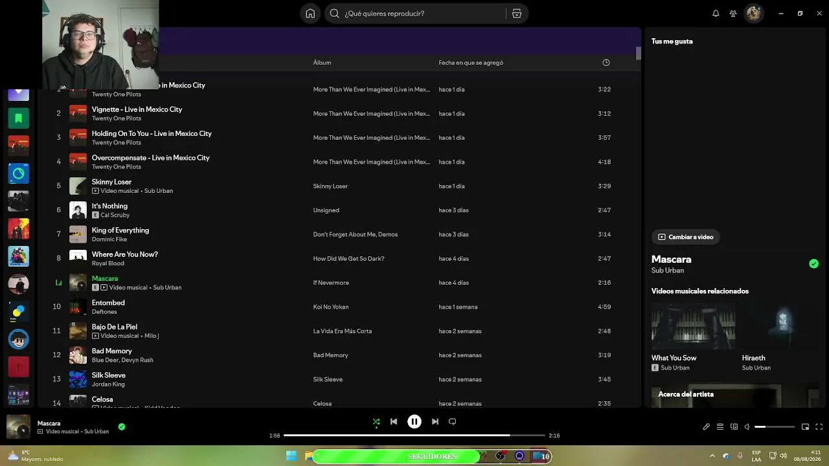The height and width of the screenshot is (466, 829).
Task: Toggle shuffle playback
Action: point(376,421)
